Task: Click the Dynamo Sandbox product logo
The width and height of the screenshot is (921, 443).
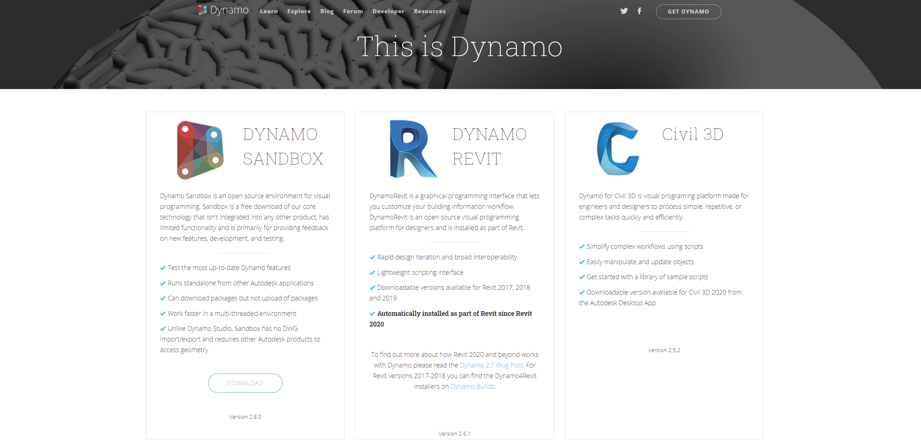Action: pos(200,149)
